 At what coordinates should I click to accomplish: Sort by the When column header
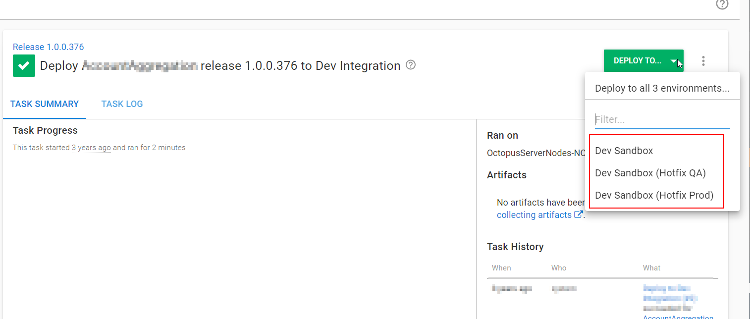(501, 267)
